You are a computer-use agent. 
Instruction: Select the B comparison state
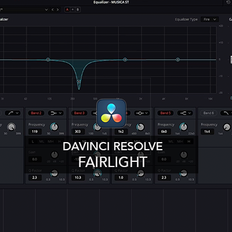pos(78,9)
